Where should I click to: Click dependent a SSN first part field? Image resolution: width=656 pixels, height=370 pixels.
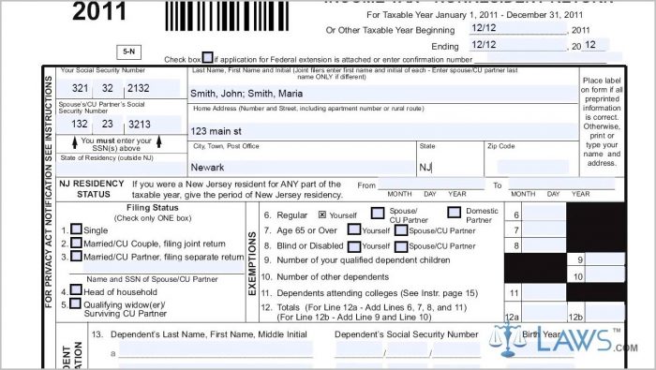point(359,349)
